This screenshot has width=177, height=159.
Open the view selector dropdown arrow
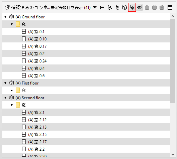click(95, 7)
